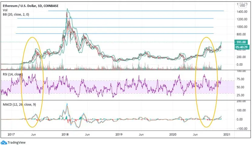Click the RSI (14, close) indicator label

tap(13, 74)
